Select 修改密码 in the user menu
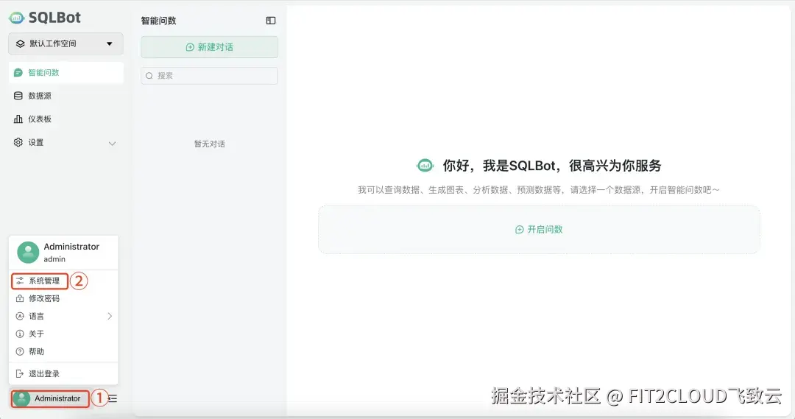 63,298
